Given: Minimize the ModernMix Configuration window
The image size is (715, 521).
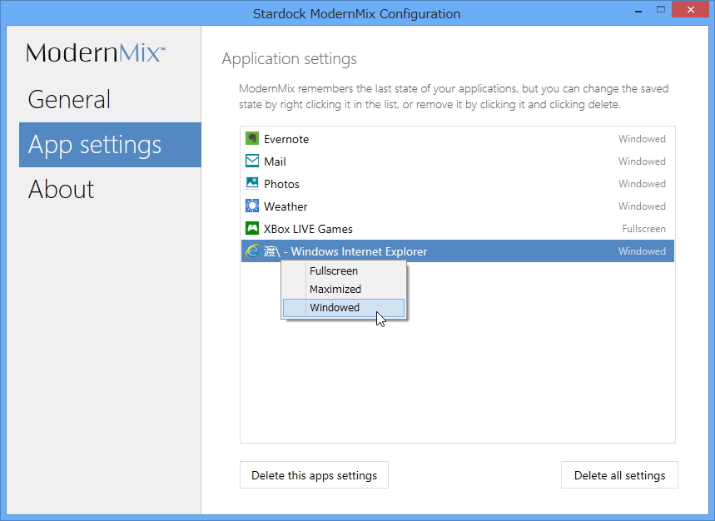Looking at the screenshot, I should (x=638, y=10).
